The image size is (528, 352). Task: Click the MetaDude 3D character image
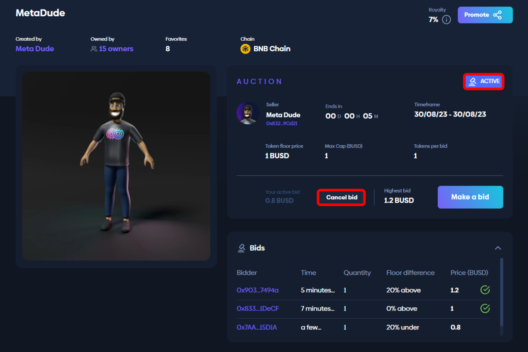coord(116,166)
